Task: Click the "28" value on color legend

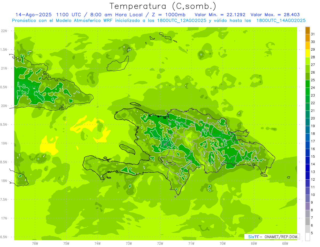Action: click(x=313, y=57)
